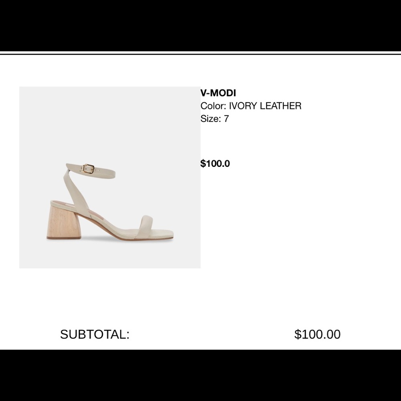Select the Color: IVORY LEATHER text
The image size is (401, 401).
(x=251, y=106)
